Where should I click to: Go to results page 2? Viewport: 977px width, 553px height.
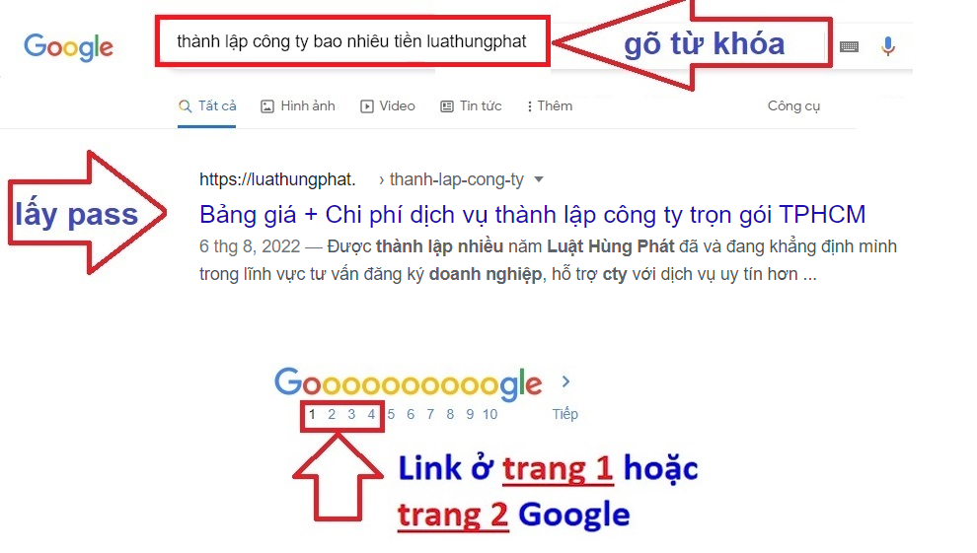tap(332, 414)
